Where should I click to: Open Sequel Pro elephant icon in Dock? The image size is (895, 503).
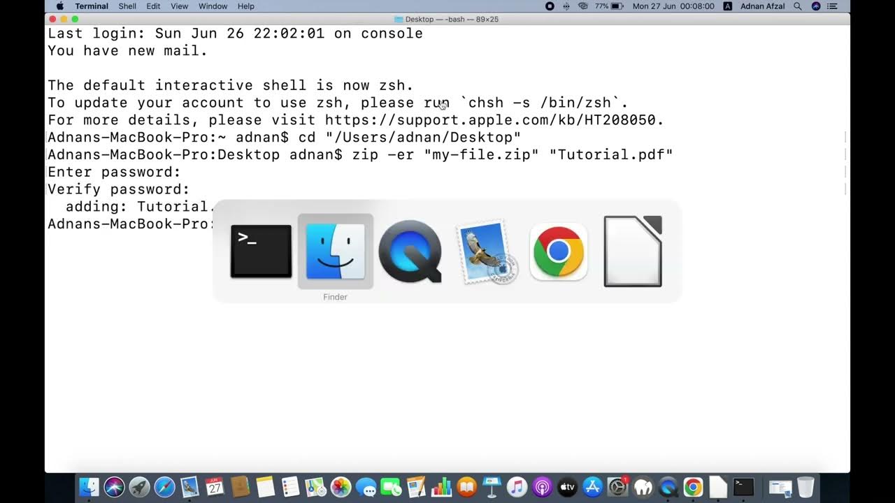643,487
